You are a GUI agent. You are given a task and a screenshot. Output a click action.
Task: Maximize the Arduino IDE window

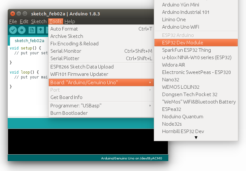25,14
